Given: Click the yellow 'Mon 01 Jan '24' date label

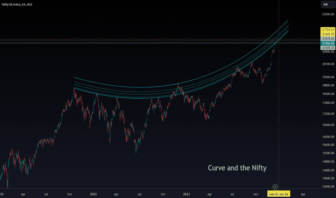Looking at the screenshot, I should pyautogui.click(x=279, y=194).
